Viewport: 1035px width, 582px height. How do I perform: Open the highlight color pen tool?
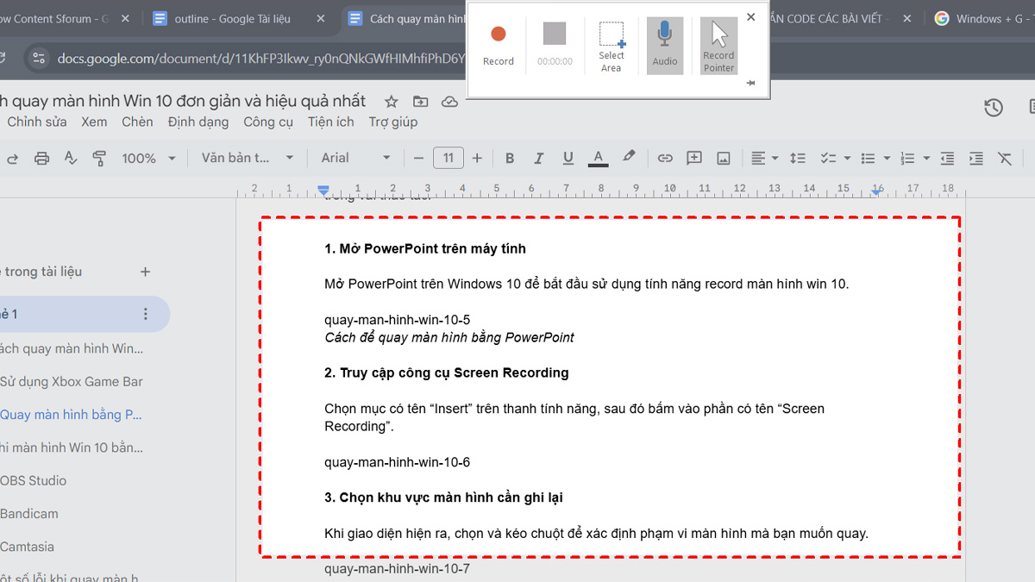[x=629, y=158]
